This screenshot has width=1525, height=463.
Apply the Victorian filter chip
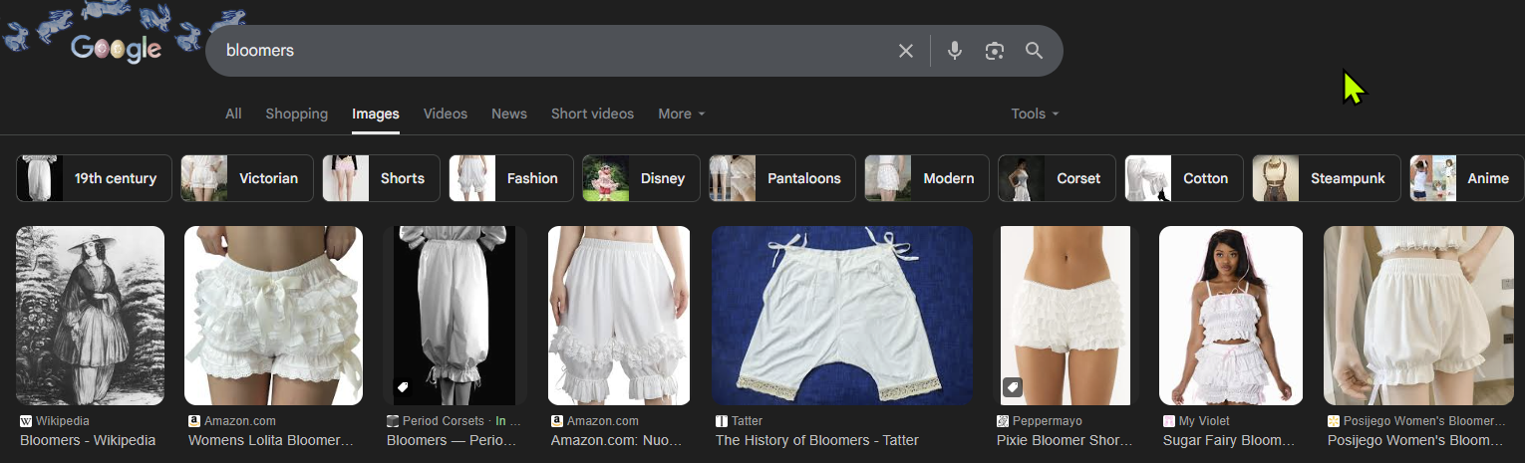coord(247,178)
